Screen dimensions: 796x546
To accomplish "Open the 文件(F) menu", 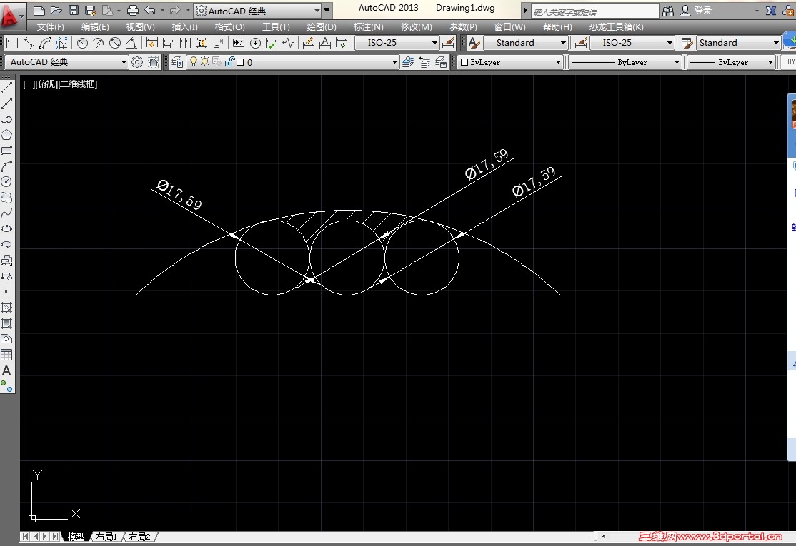I will coord(50,27).
